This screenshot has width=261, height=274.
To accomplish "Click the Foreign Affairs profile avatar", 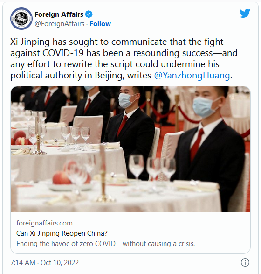I will (x=21, y=19).
